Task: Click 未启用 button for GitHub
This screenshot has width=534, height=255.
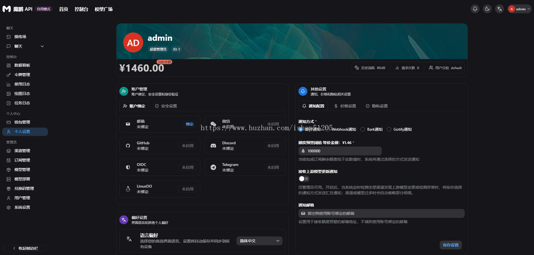Action: click(x=188, y=146)
